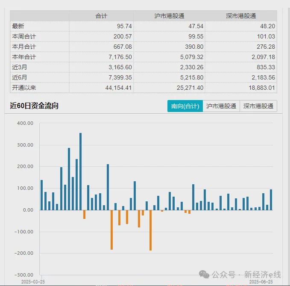Click the -300.00 y-axis label

[24, 275]
